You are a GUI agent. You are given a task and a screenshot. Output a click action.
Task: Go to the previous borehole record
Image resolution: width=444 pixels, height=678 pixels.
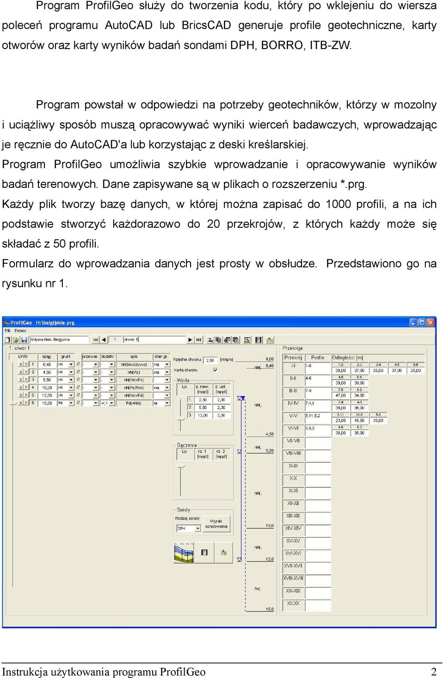click(x=104, y=340)
